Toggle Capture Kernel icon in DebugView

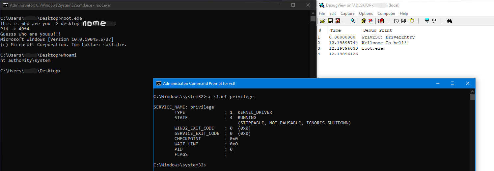370,21
